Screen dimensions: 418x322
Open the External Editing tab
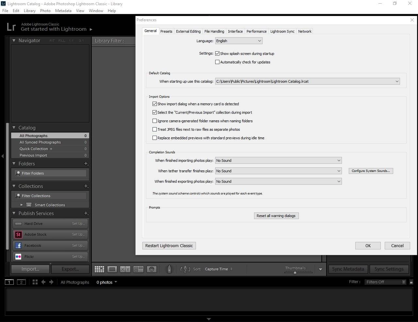(x=188, y=31)
